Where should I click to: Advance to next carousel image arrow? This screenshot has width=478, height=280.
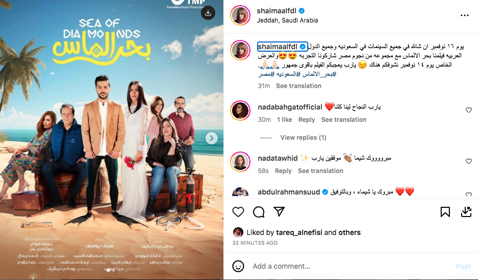[x=211, y=138]
